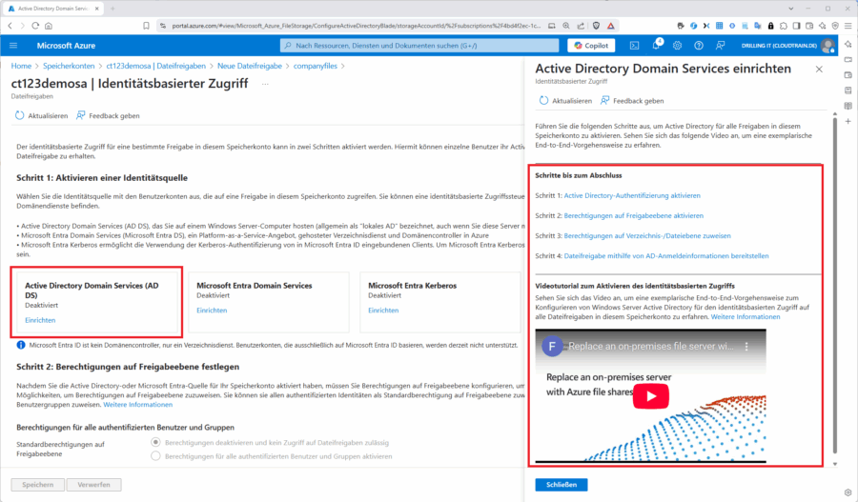Open Azure header feedback icon

720,46
